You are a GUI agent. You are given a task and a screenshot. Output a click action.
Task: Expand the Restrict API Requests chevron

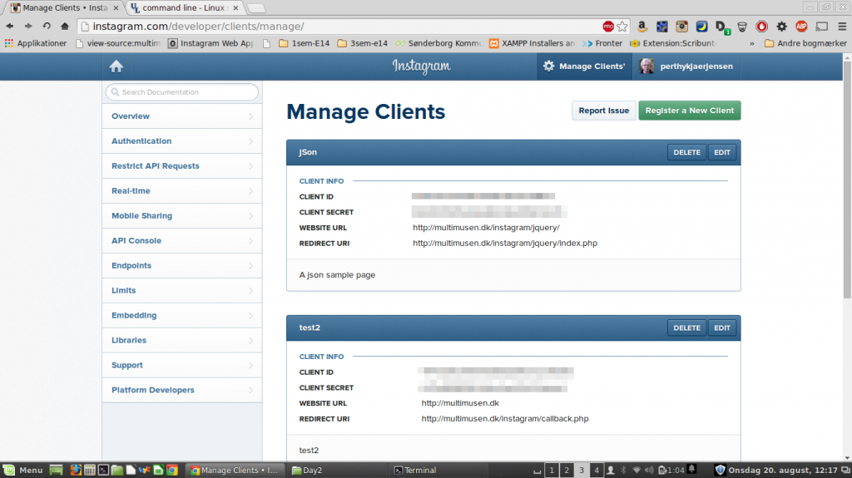250,166
